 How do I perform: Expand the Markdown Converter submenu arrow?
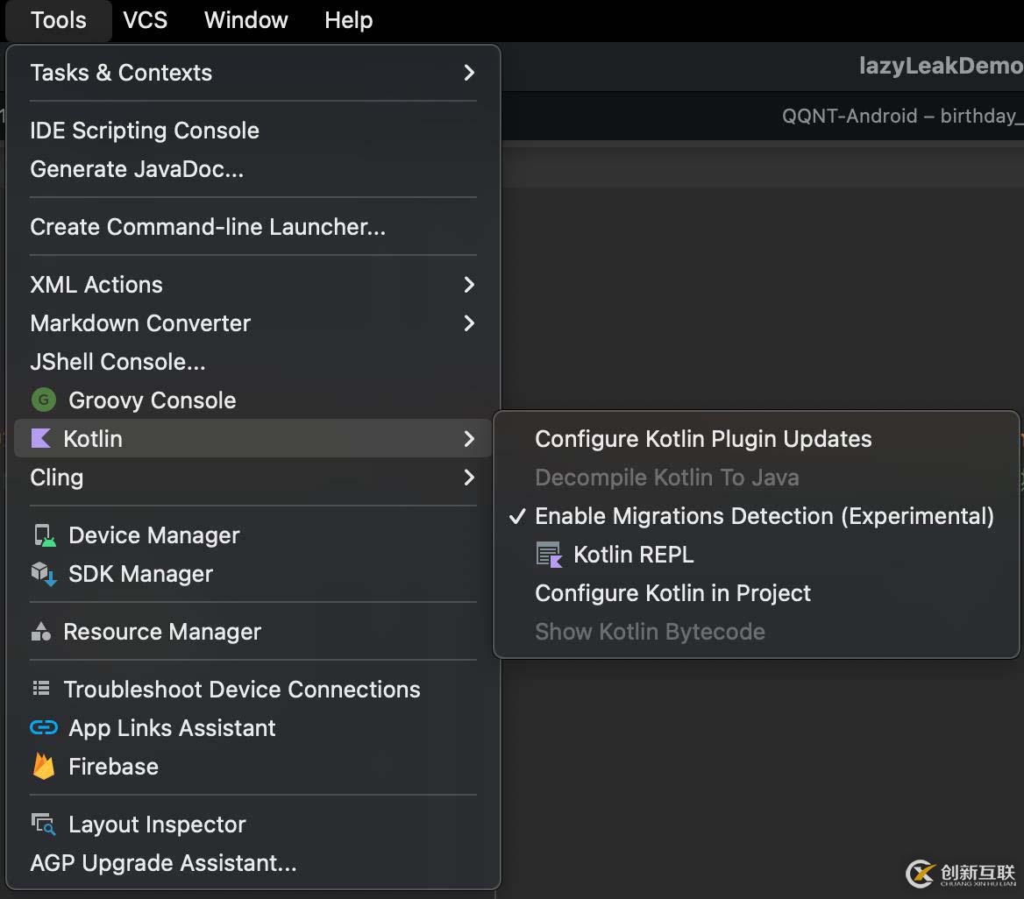[469, 323]
